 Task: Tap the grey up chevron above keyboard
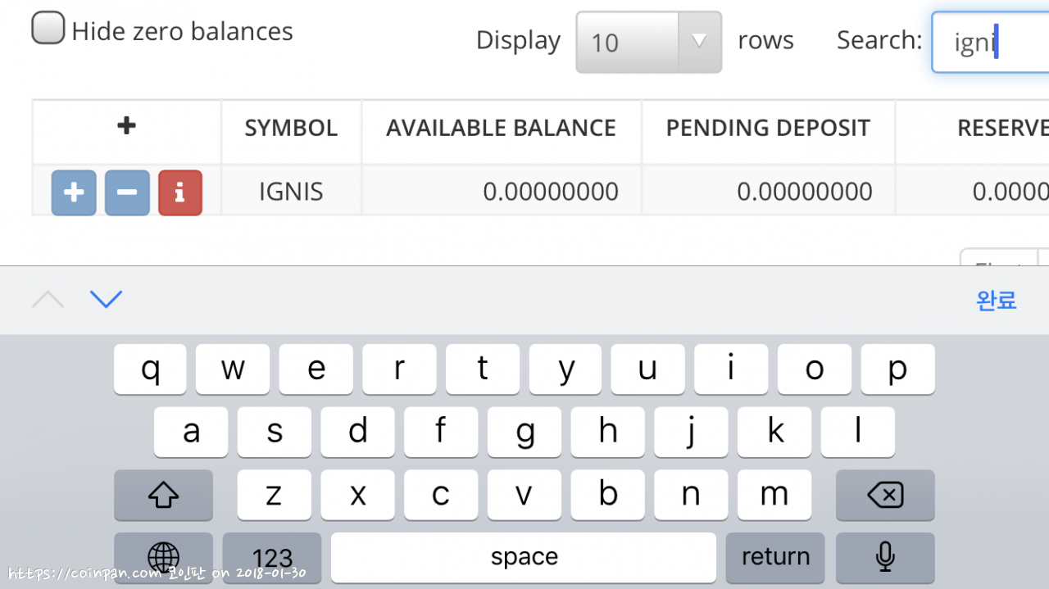(x=48, y=300)
